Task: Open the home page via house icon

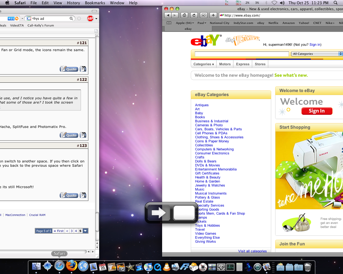Action: coord(184,15)
